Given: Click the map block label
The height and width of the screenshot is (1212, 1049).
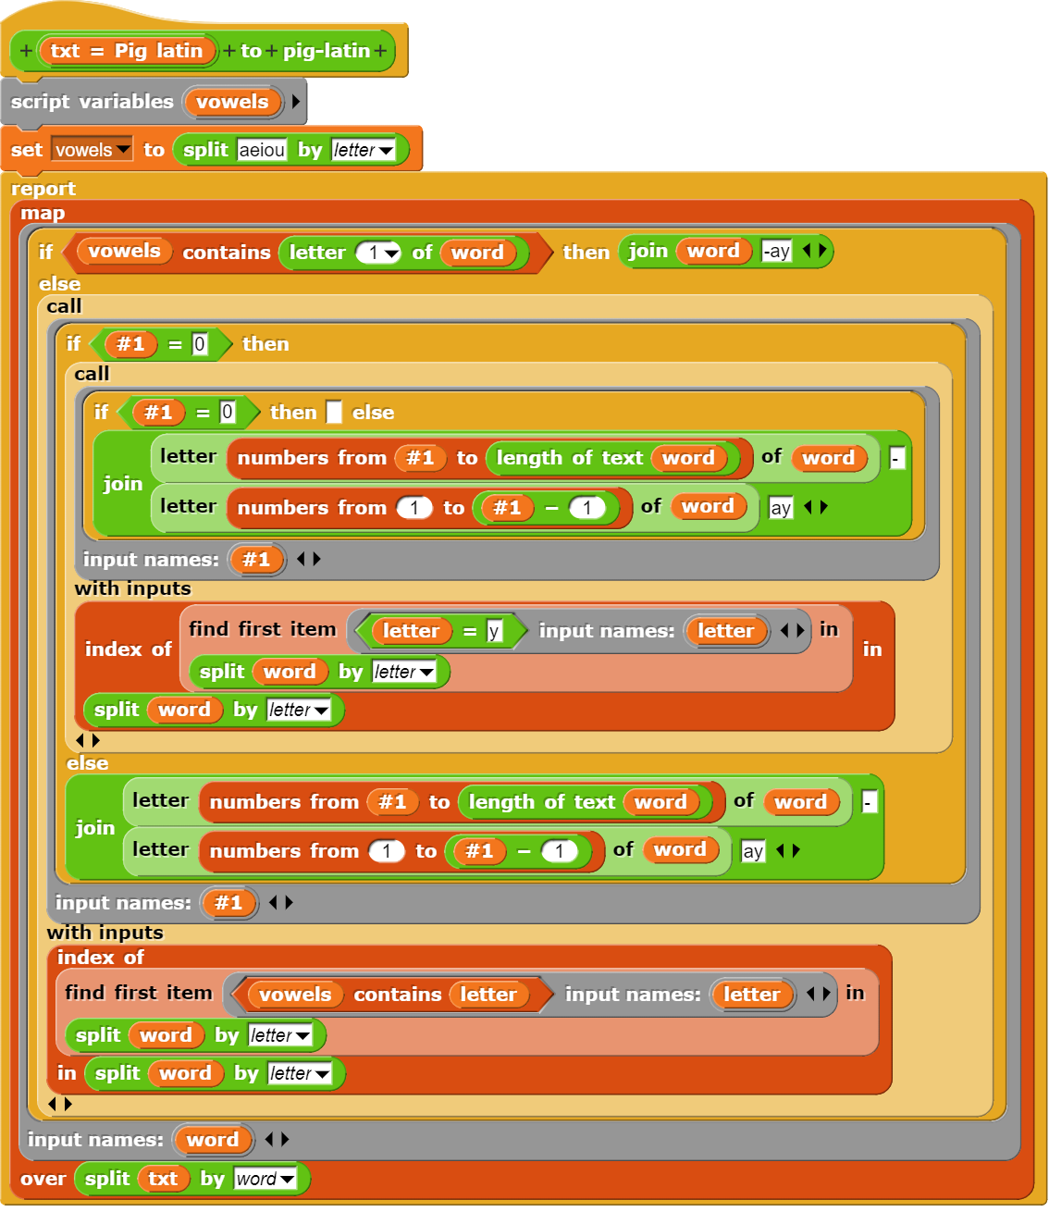Looking at the screenshot, I should point(43,214).
